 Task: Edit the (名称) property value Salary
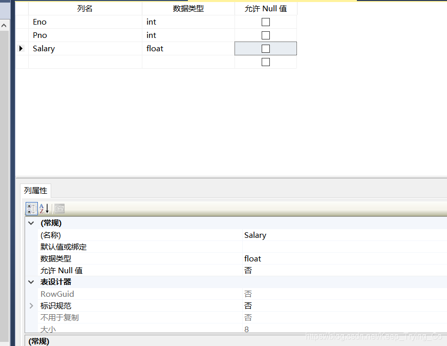[345, 235]
